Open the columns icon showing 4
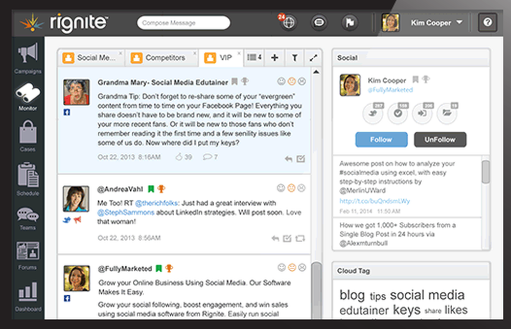 pos(254,57)
